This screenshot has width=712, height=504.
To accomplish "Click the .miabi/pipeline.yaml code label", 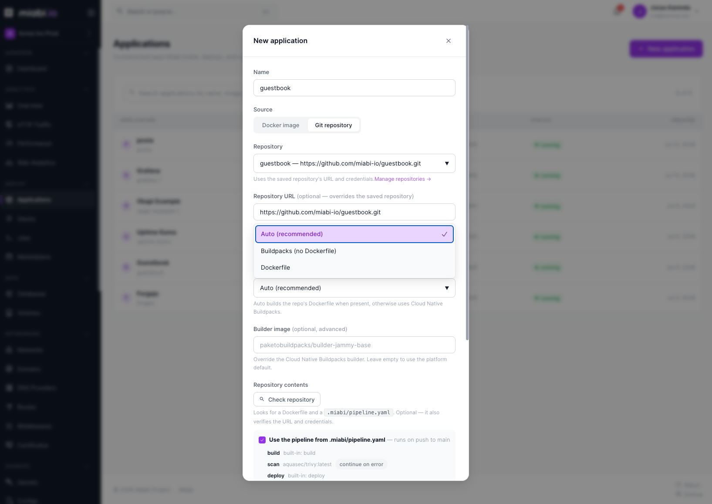I will tap(359, 413).
